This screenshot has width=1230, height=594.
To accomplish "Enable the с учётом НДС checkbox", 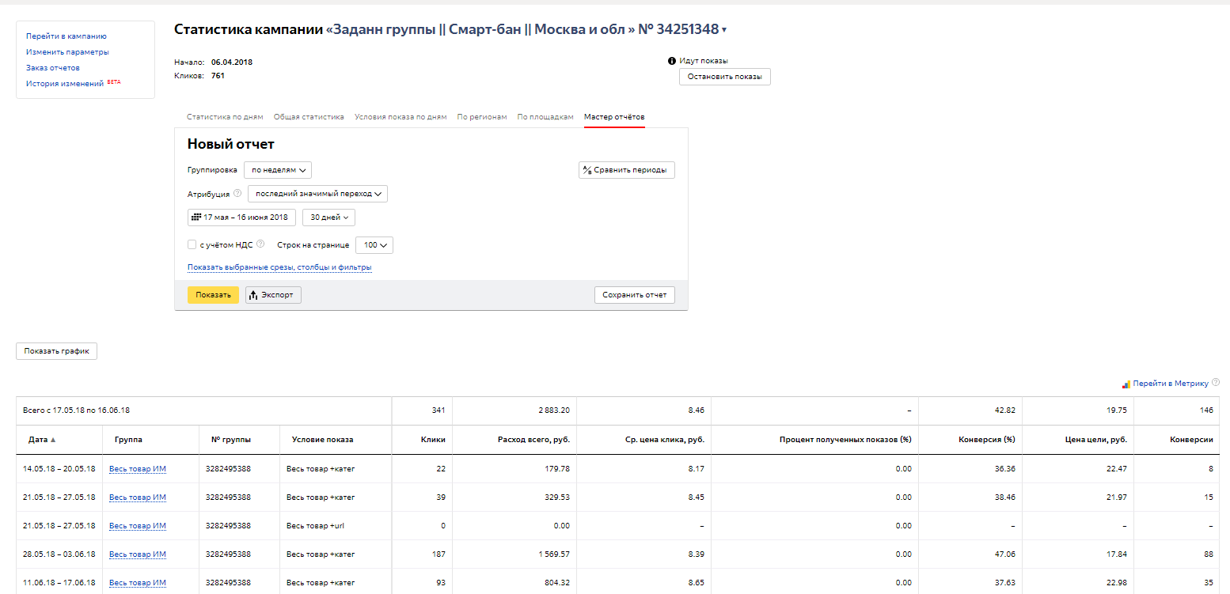I will (192, 245).
